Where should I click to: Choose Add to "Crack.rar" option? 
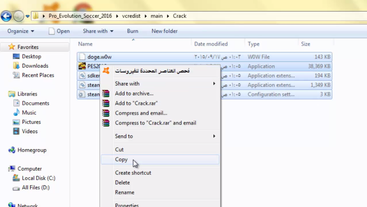click(160, 103)
